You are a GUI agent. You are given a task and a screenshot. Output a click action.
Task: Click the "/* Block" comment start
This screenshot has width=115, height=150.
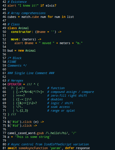(14, 58)
